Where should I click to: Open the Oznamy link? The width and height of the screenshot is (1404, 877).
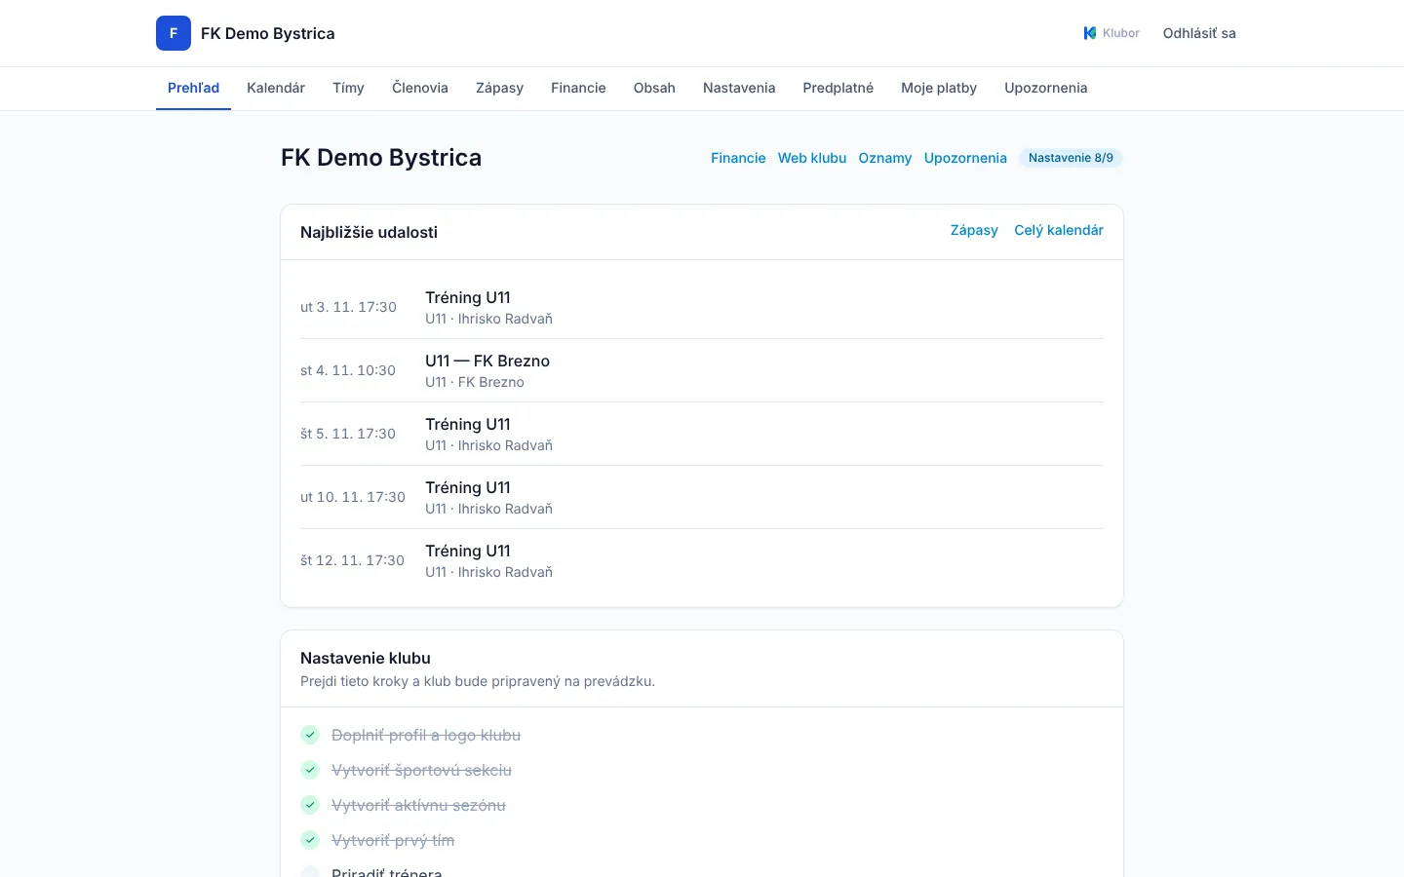[885, 158]
